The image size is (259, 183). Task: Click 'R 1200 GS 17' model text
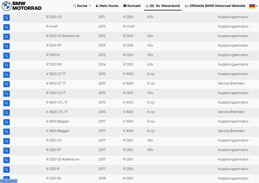(x=56, y=93)
